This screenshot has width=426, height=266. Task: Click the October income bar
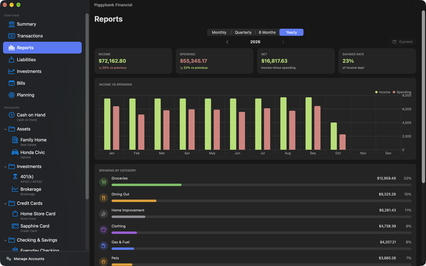click(334, 136)
